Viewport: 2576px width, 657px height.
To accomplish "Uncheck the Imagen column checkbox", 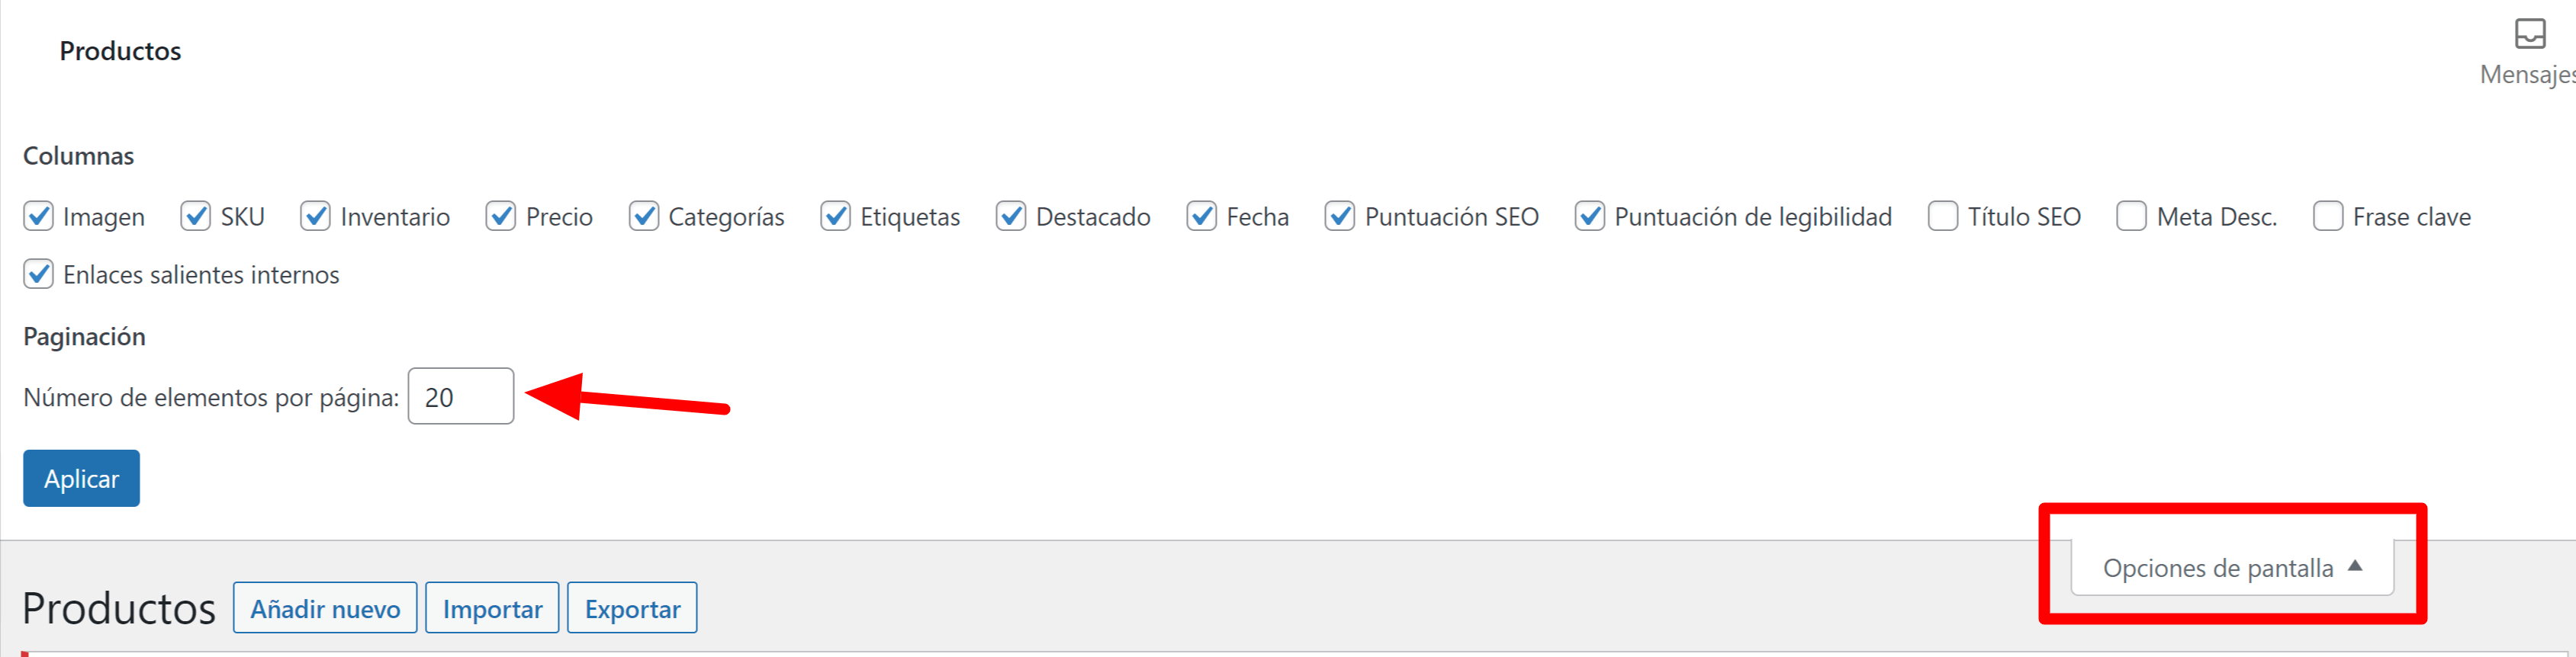I will pyautogui.click(x=38, y=216).
